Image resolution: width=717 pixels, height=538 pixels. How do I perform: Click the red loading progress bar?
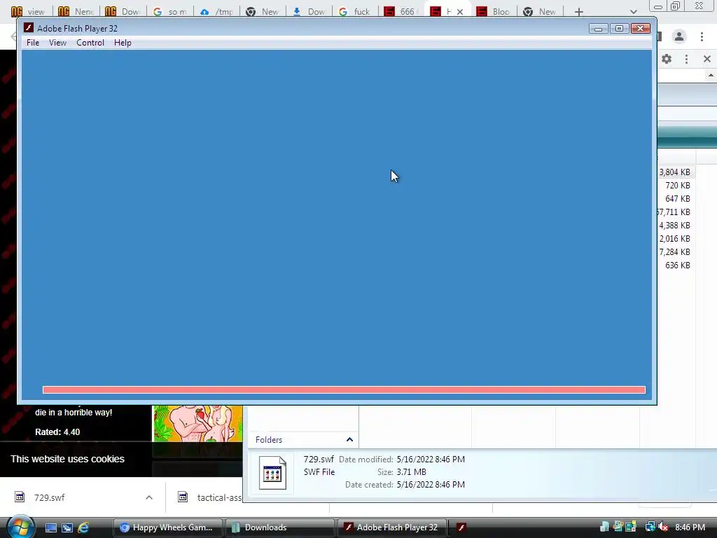pyautogui.click(x=344, y=389)
